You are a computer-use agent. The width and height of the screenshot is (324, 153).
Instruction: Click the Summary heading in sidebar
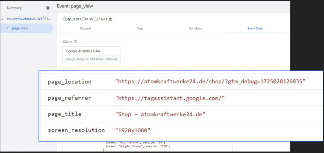pyautogui.click(x=14, y=8)
